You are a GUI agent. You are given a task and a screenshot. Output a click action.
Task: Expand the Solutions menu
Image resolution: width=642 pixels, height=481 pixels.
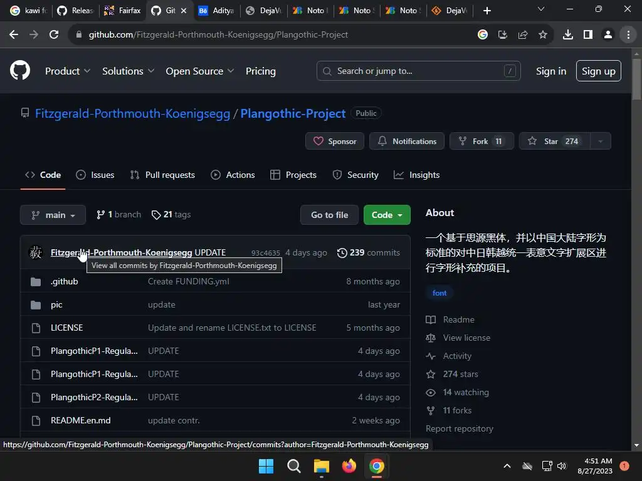[x=128, y=71]
